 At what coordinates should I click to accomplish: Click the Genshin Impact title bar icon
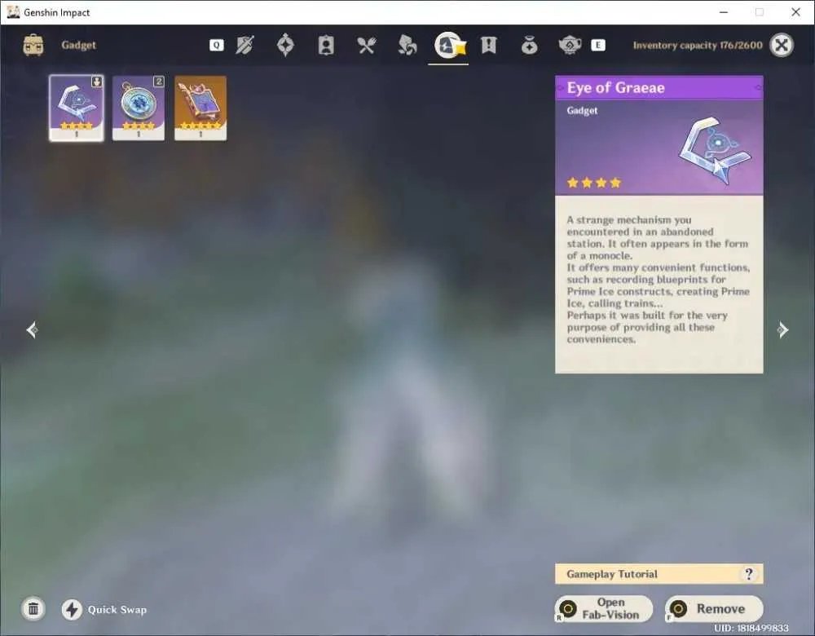pos(14,12)
